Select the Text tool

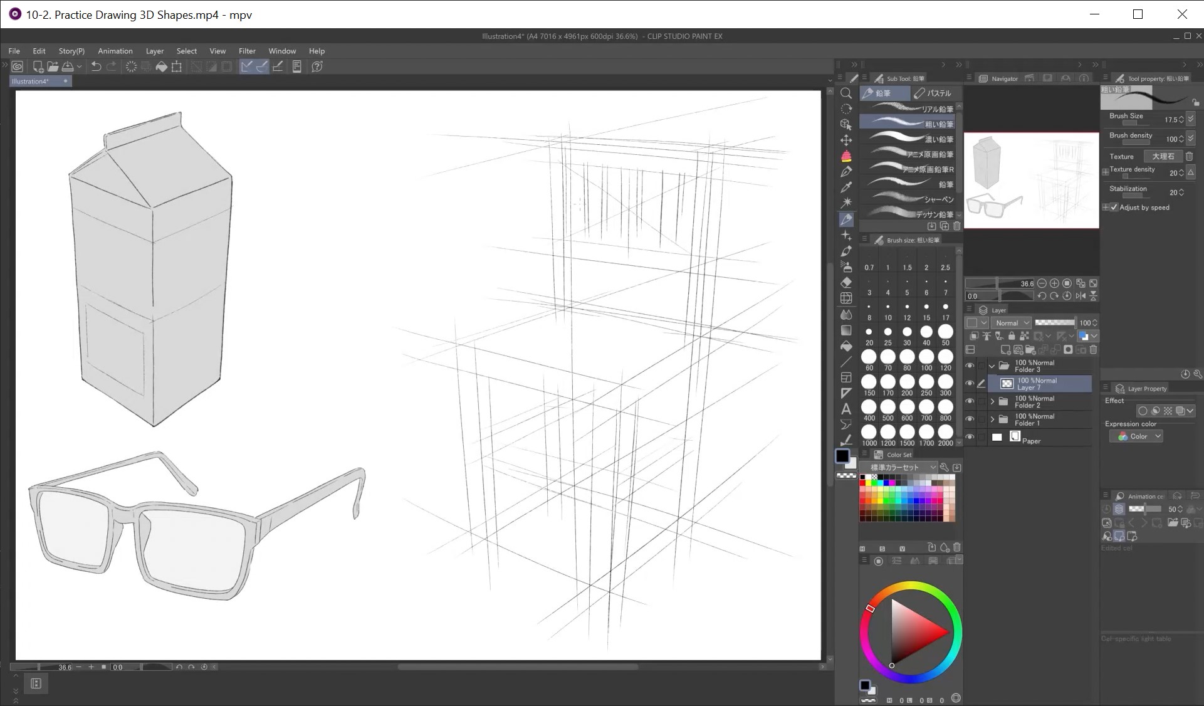(846, 409)
